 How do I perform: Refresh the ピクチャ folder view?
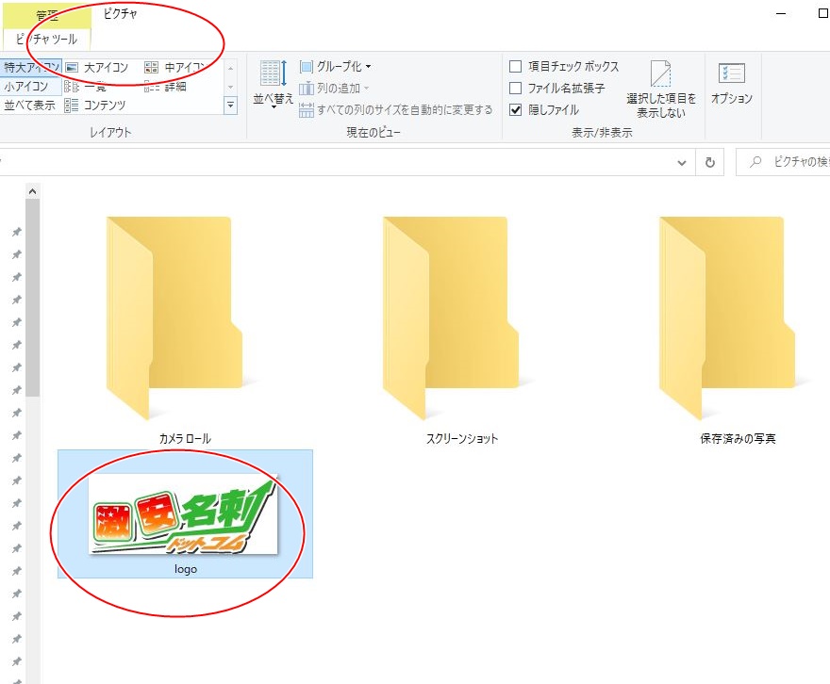click(x=710, y=162)
